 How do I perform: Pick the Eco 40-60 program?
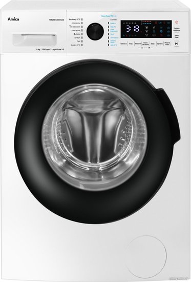[x=114, y=19]
